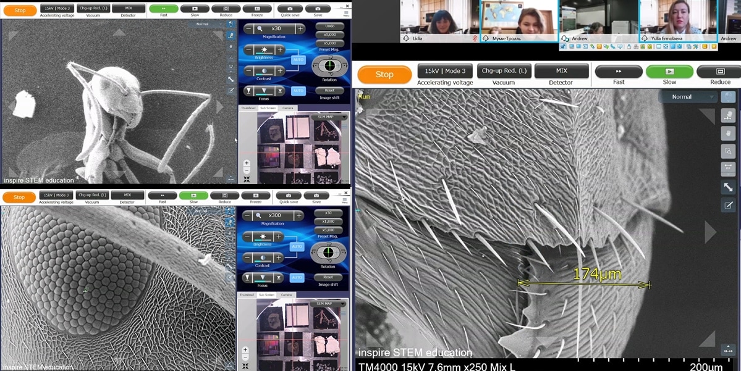Click Save camera icon in bottom-left window

(x=316, y=196)
